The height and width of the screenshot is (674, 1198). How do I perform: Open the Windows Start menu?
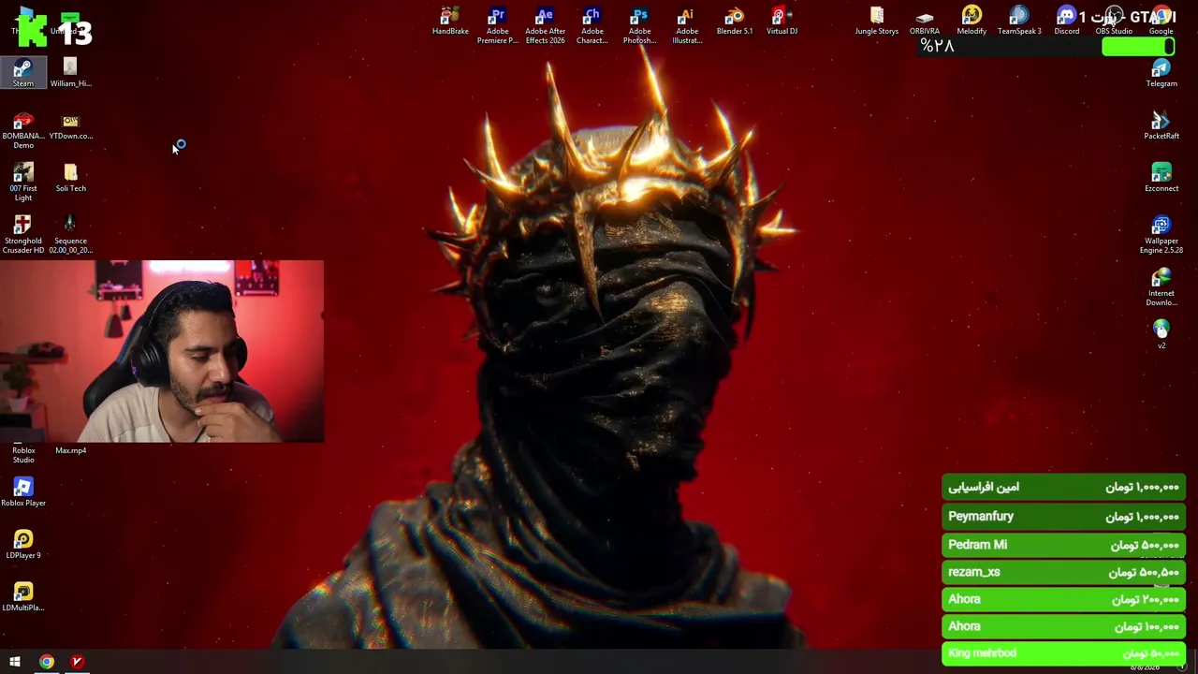click(15, 662)
